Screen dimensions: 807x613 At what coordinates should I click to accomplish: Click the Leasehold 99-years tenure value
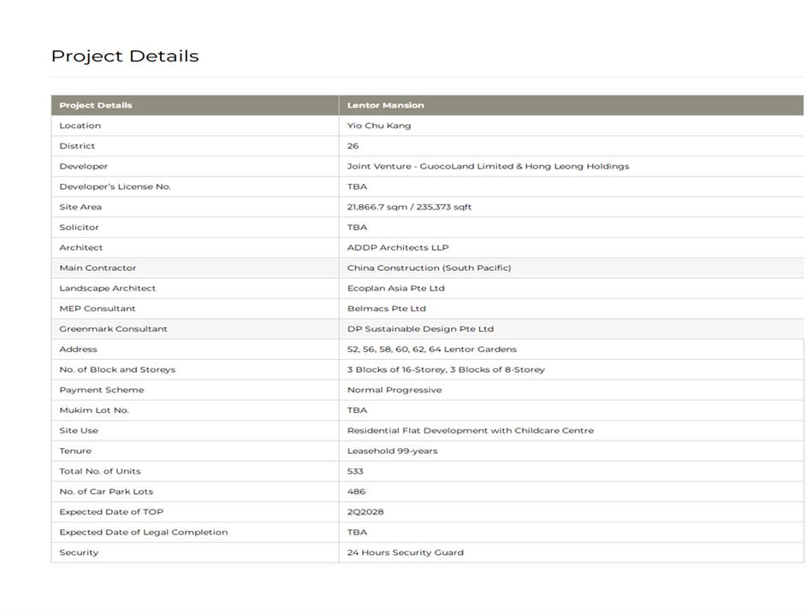click(392, 451)
